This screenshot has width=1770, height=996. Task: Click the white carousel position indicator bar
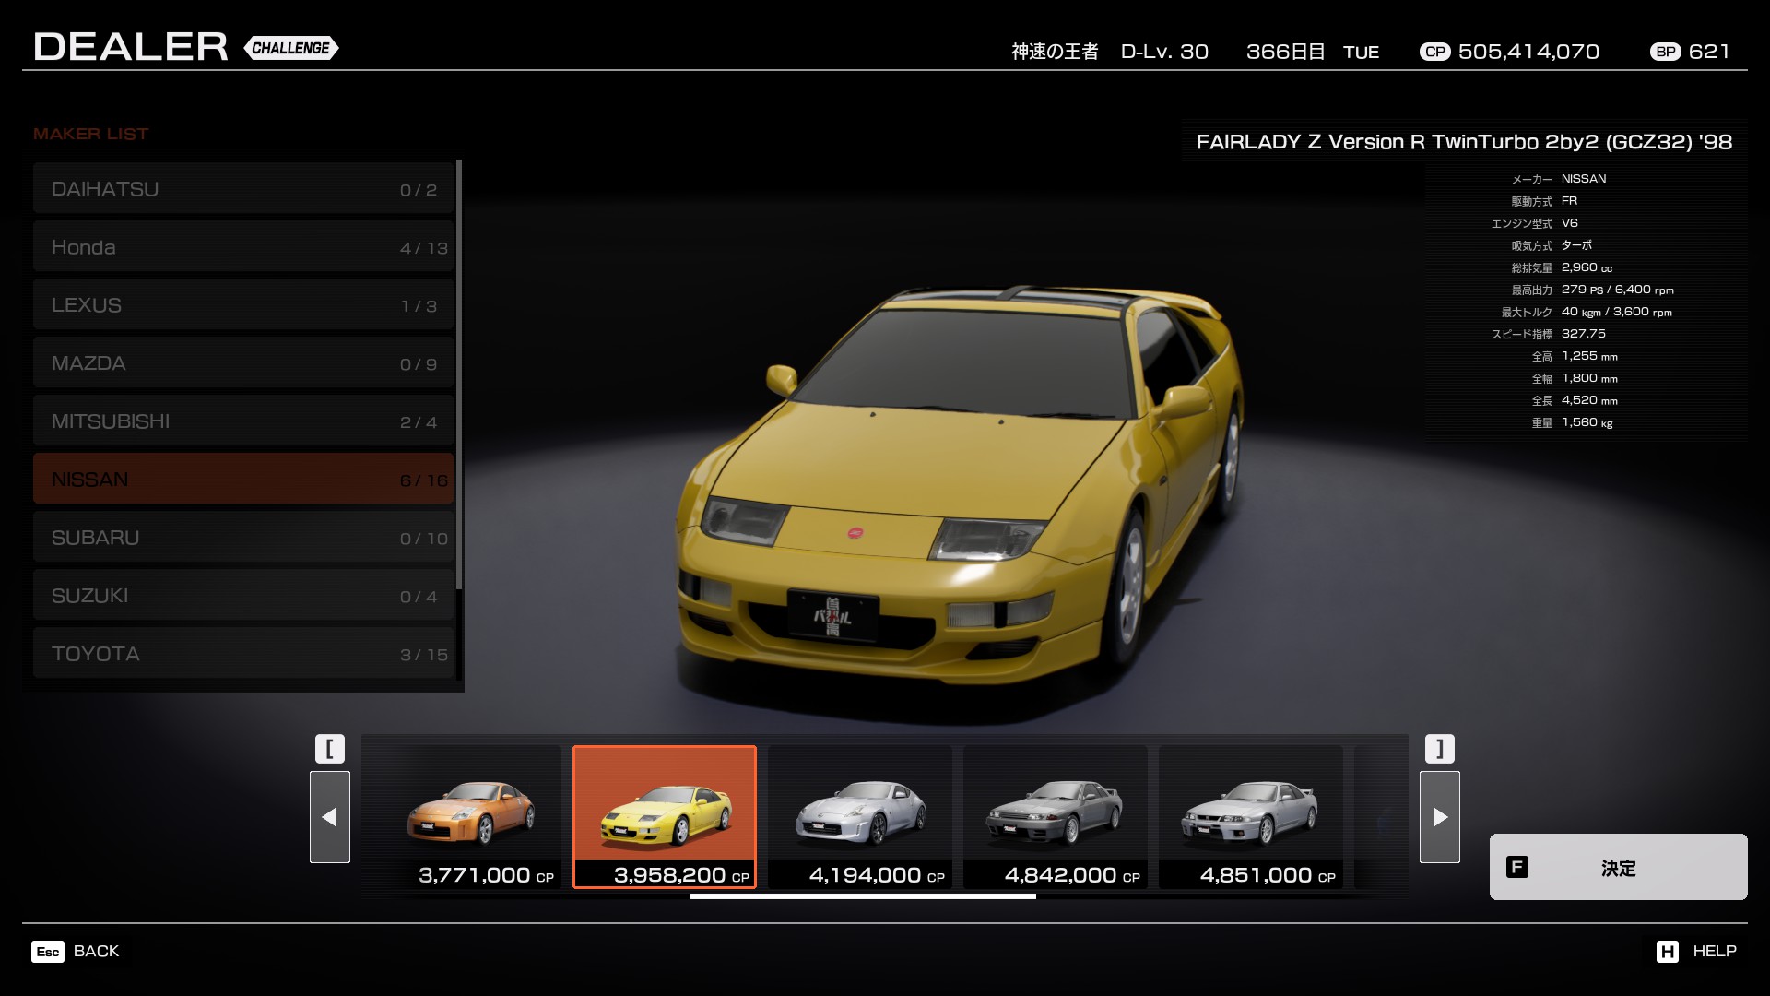pyautogui.click(x=863, y=895)
